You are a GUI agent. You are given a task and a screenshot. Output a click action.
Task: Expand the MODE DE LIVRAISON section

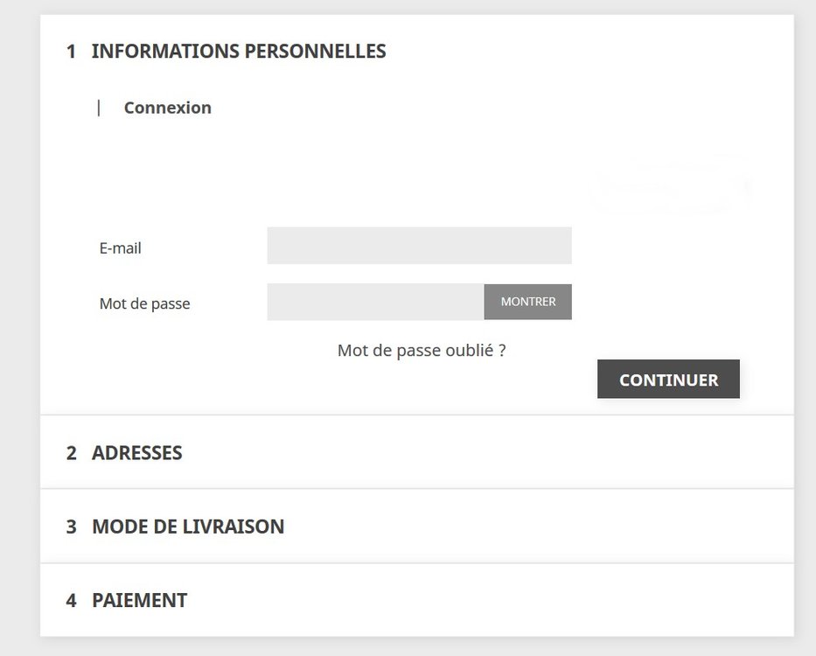(187, 527)
